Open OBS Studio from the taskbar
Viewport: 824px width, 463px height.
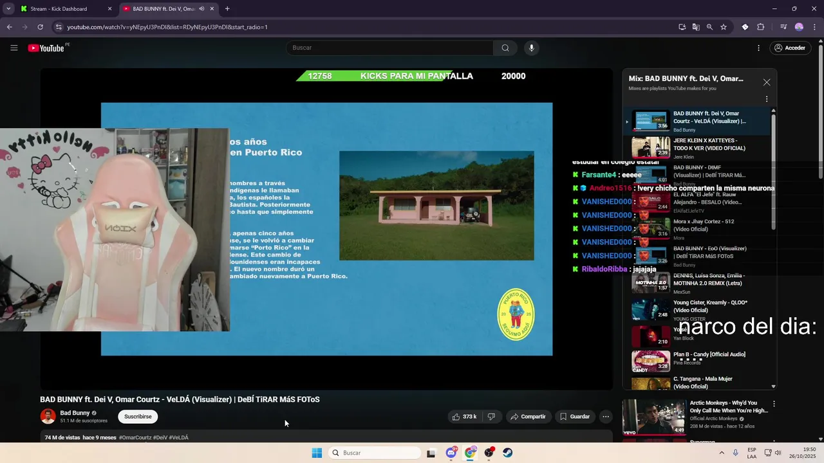pyautogui.click(x=489, y=453)
